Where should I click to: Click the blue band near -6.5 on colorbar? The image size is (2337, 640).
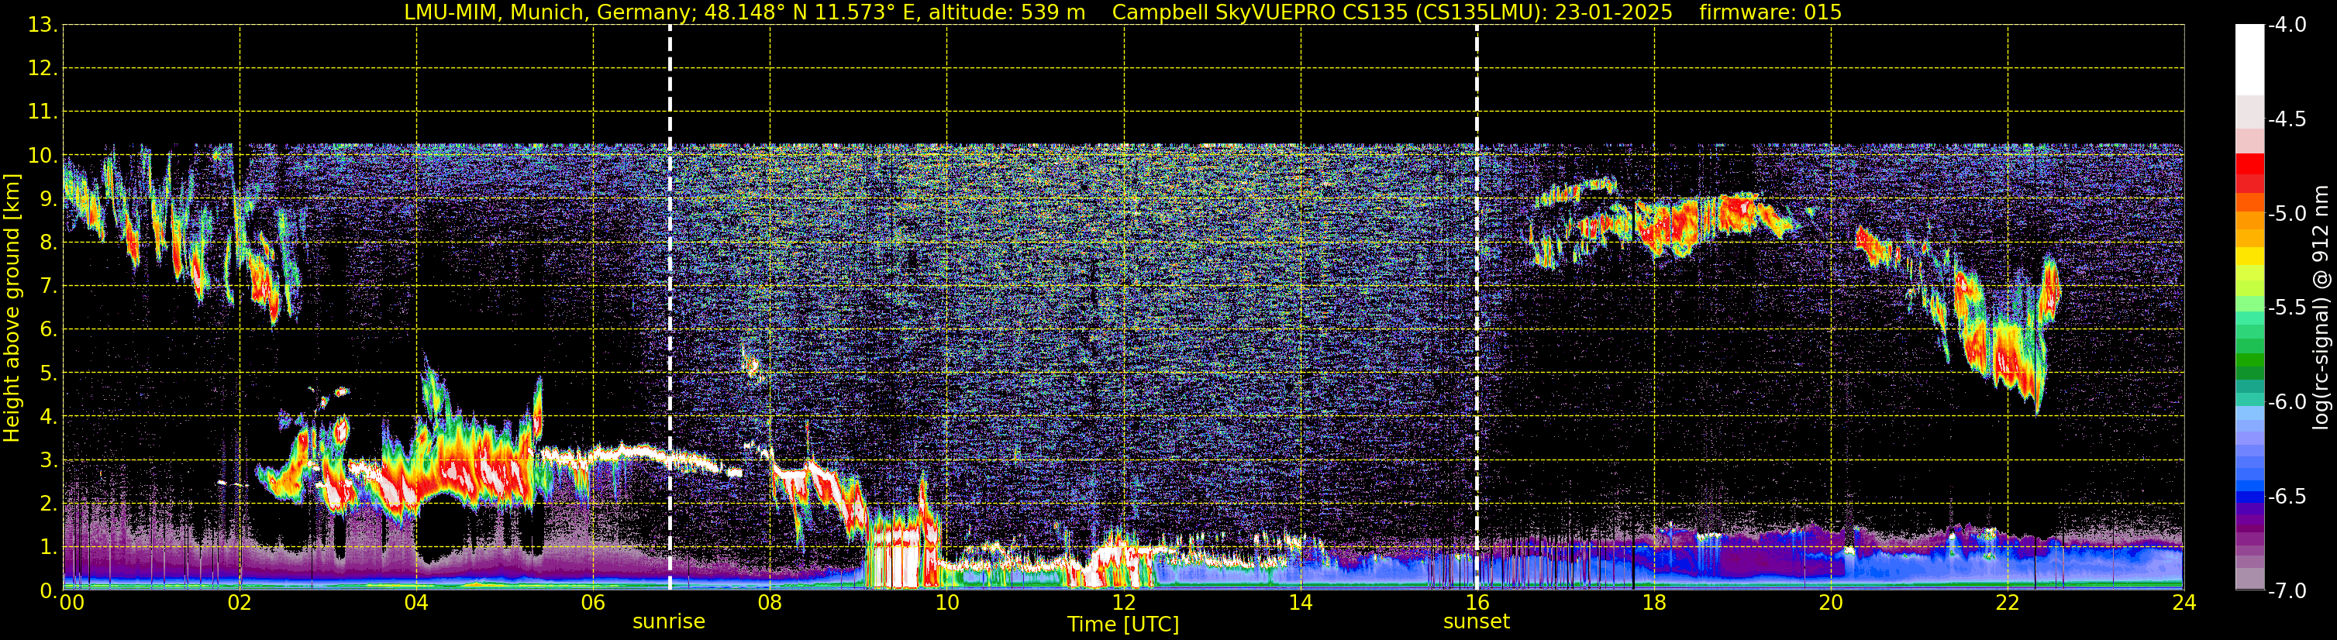pyautogui.click(x=2249, y=496)
